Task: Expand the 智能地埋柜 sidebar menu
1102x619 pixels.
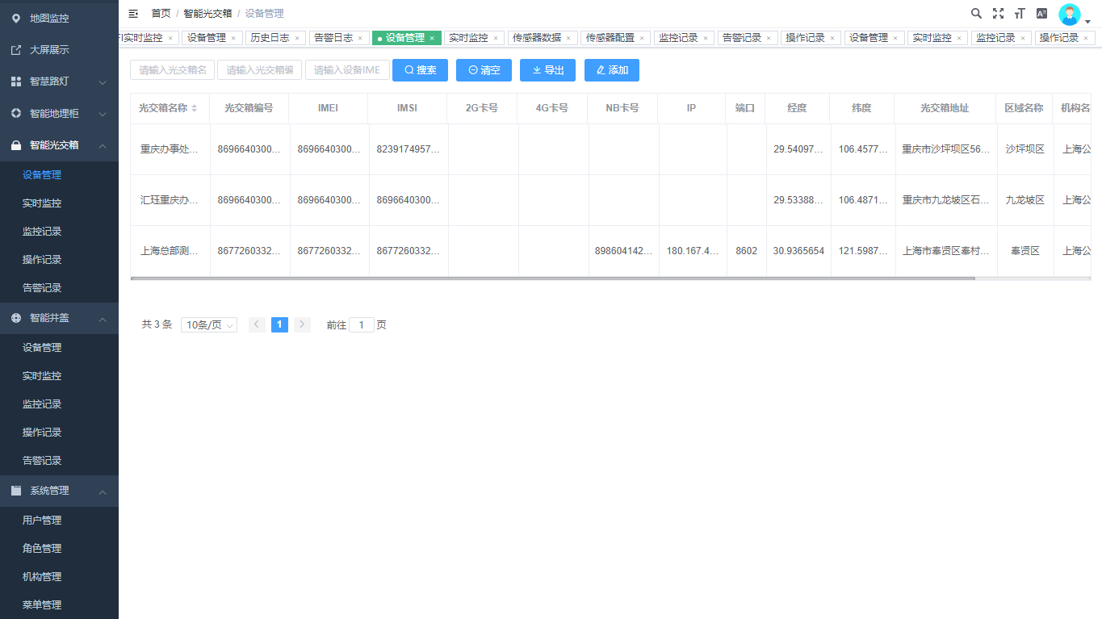Action: point(59,114)
